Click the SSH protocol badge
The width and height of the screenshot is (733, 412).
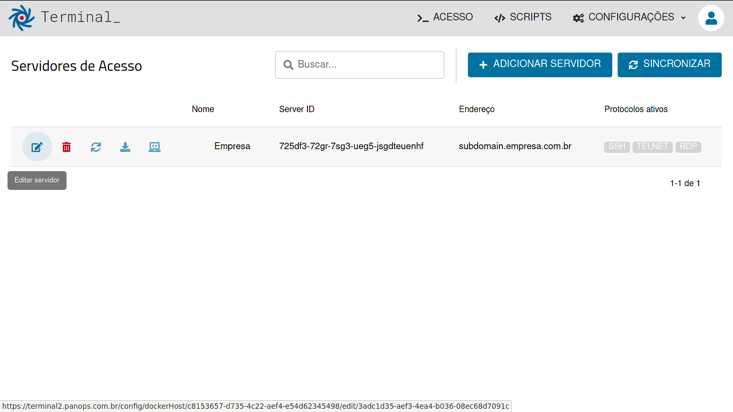[617, 146]
